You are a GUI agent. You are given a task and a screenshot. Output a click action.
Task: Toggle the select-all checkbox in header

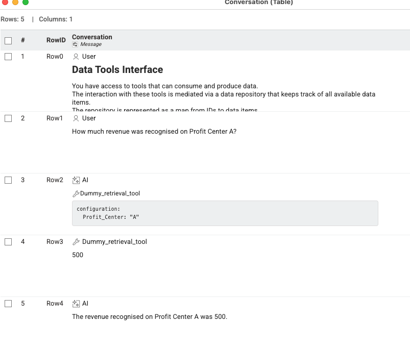point(8,40)
